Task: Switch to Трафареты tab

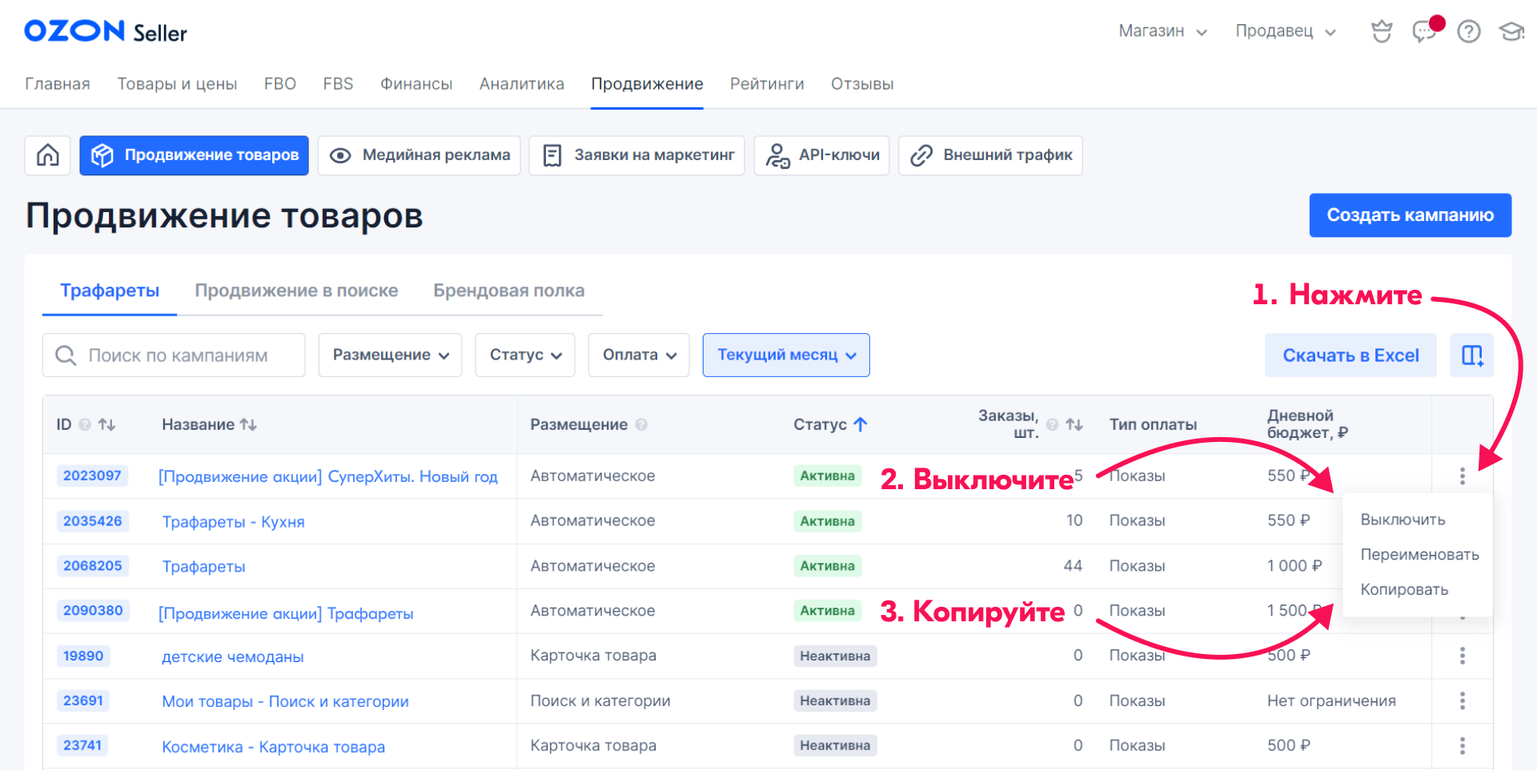Action: click(x=110, y=291)
